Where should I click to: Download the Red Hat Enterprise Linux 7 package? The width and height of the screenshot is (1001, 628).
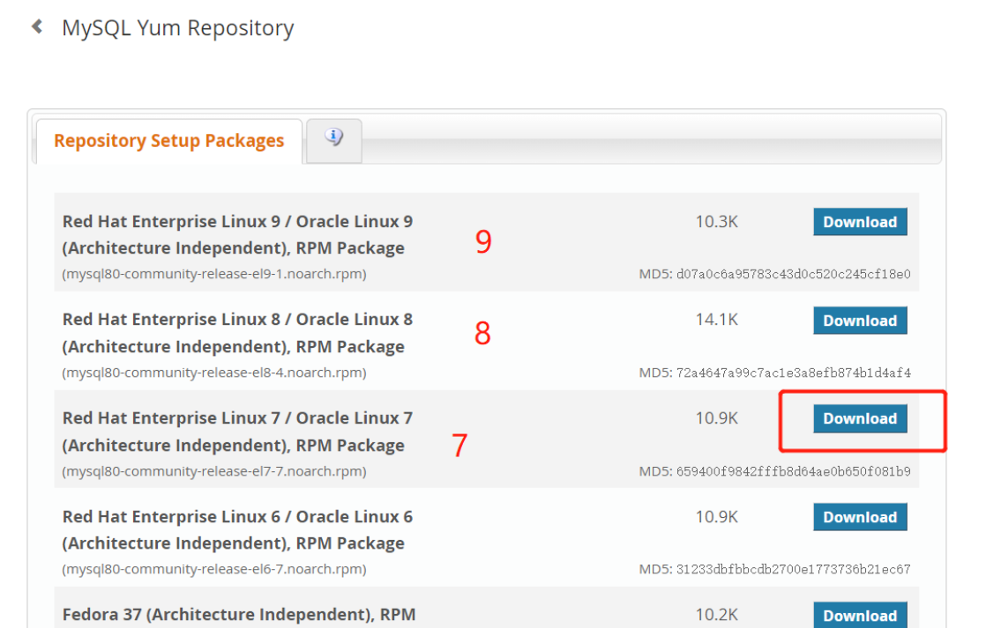point(860,419)
